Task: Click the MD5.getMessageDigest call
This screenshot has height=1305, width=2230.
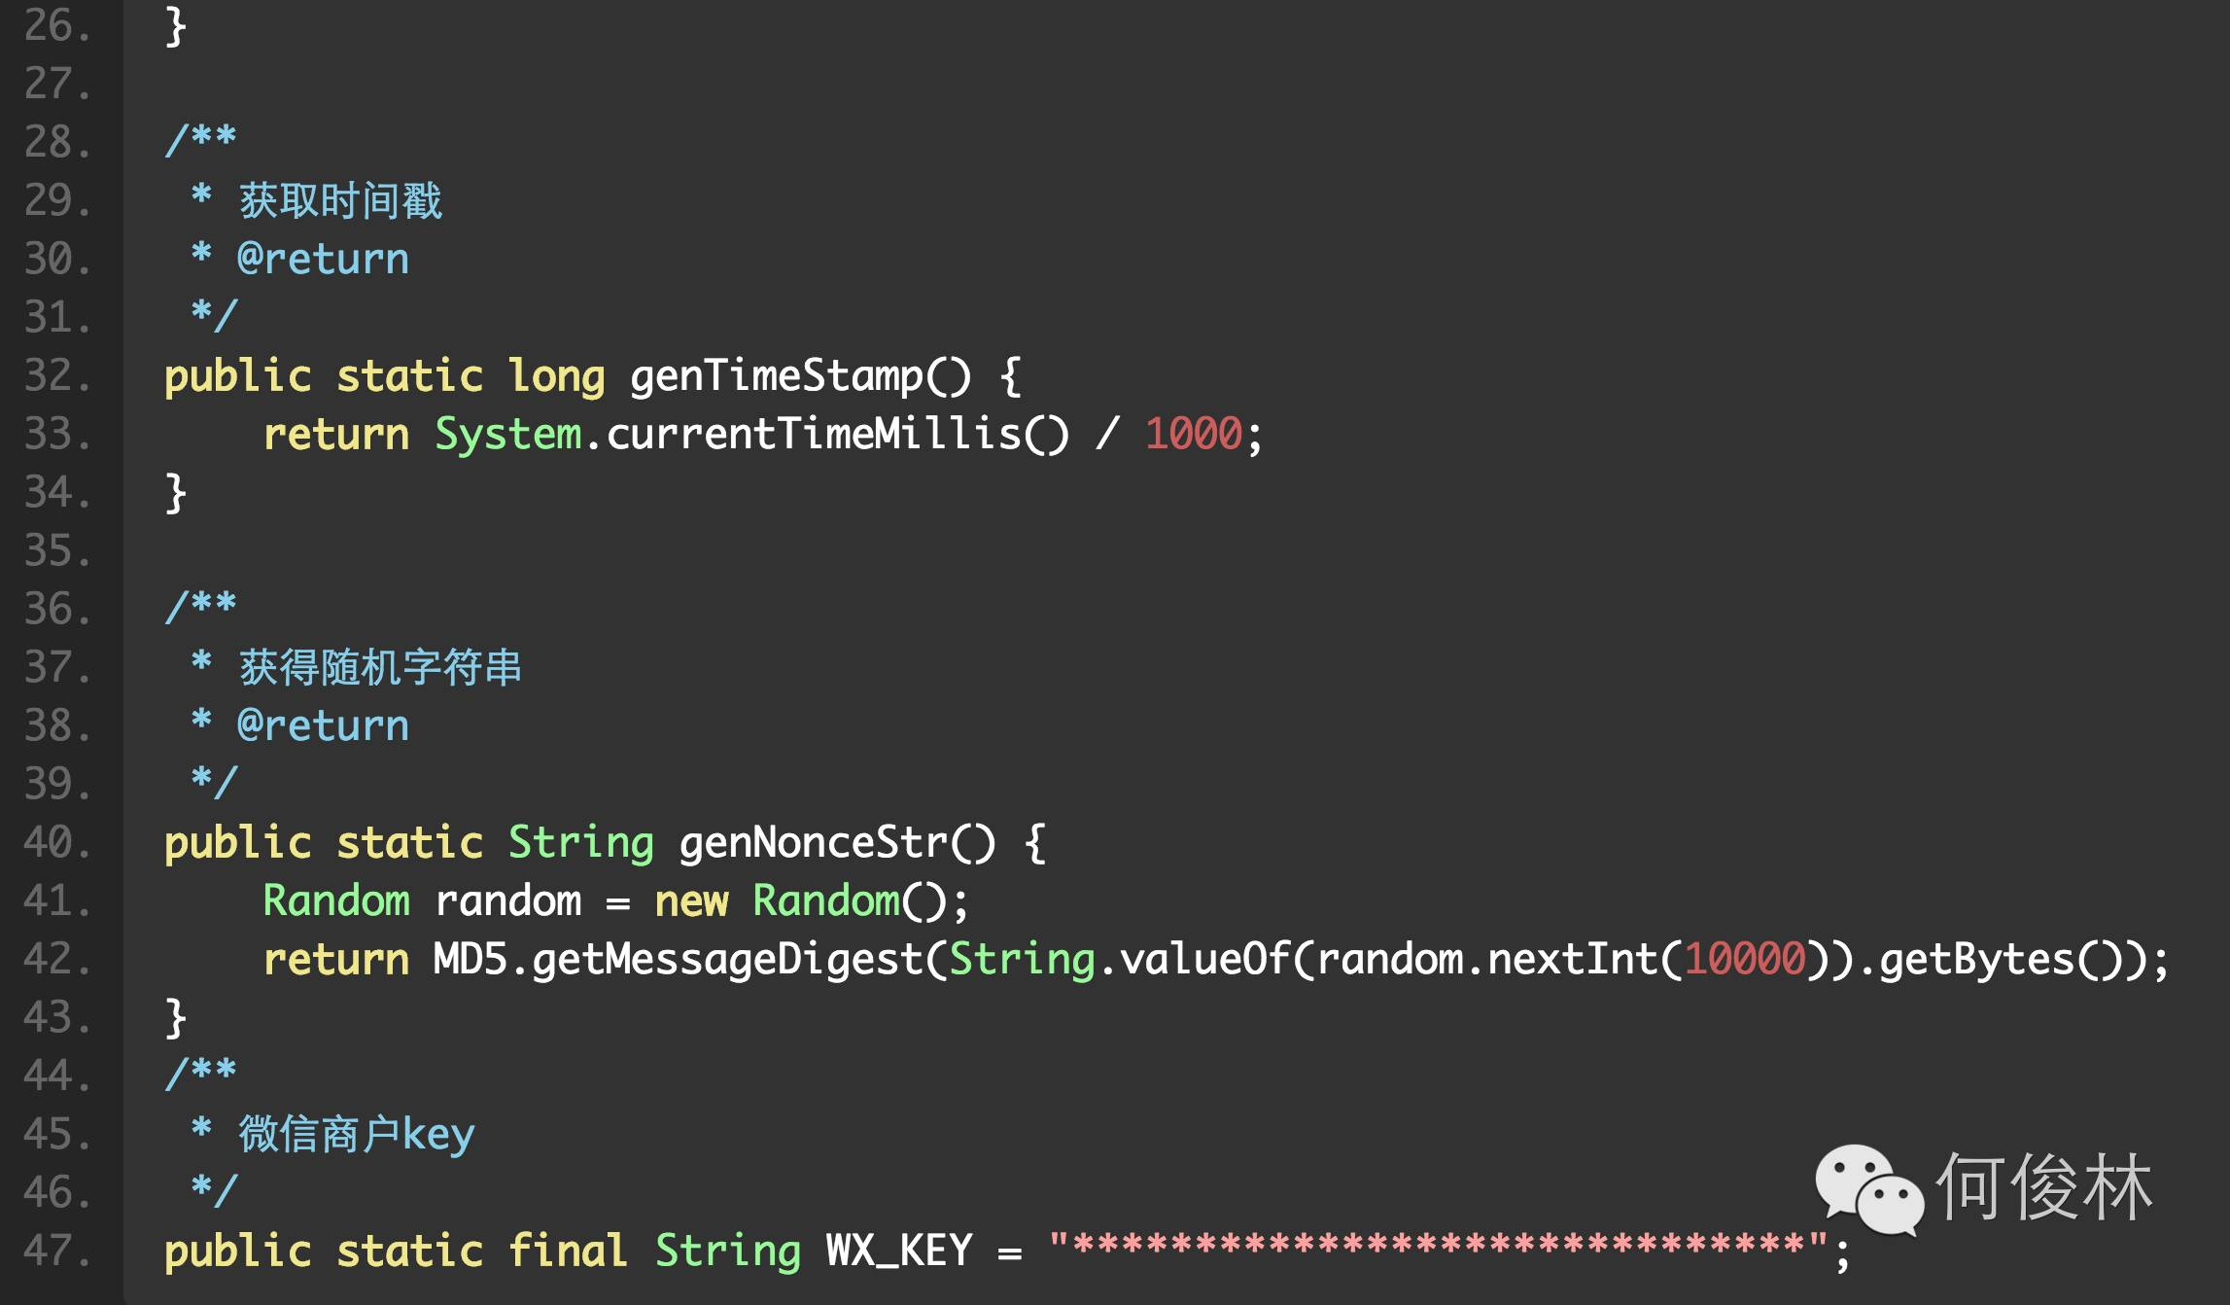Action: click(677, 961)
